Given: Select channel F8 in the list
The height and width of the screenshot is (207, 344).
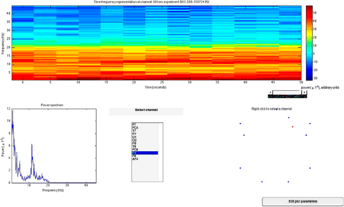Looking at the screenshot, I should tap(145, 156).
